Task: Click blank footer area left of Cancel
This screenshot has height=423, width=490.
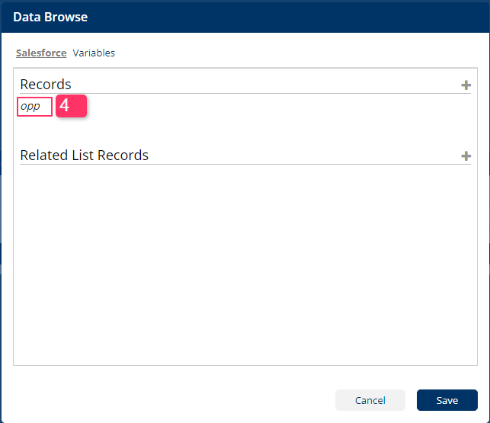Action: pos(168,400)
